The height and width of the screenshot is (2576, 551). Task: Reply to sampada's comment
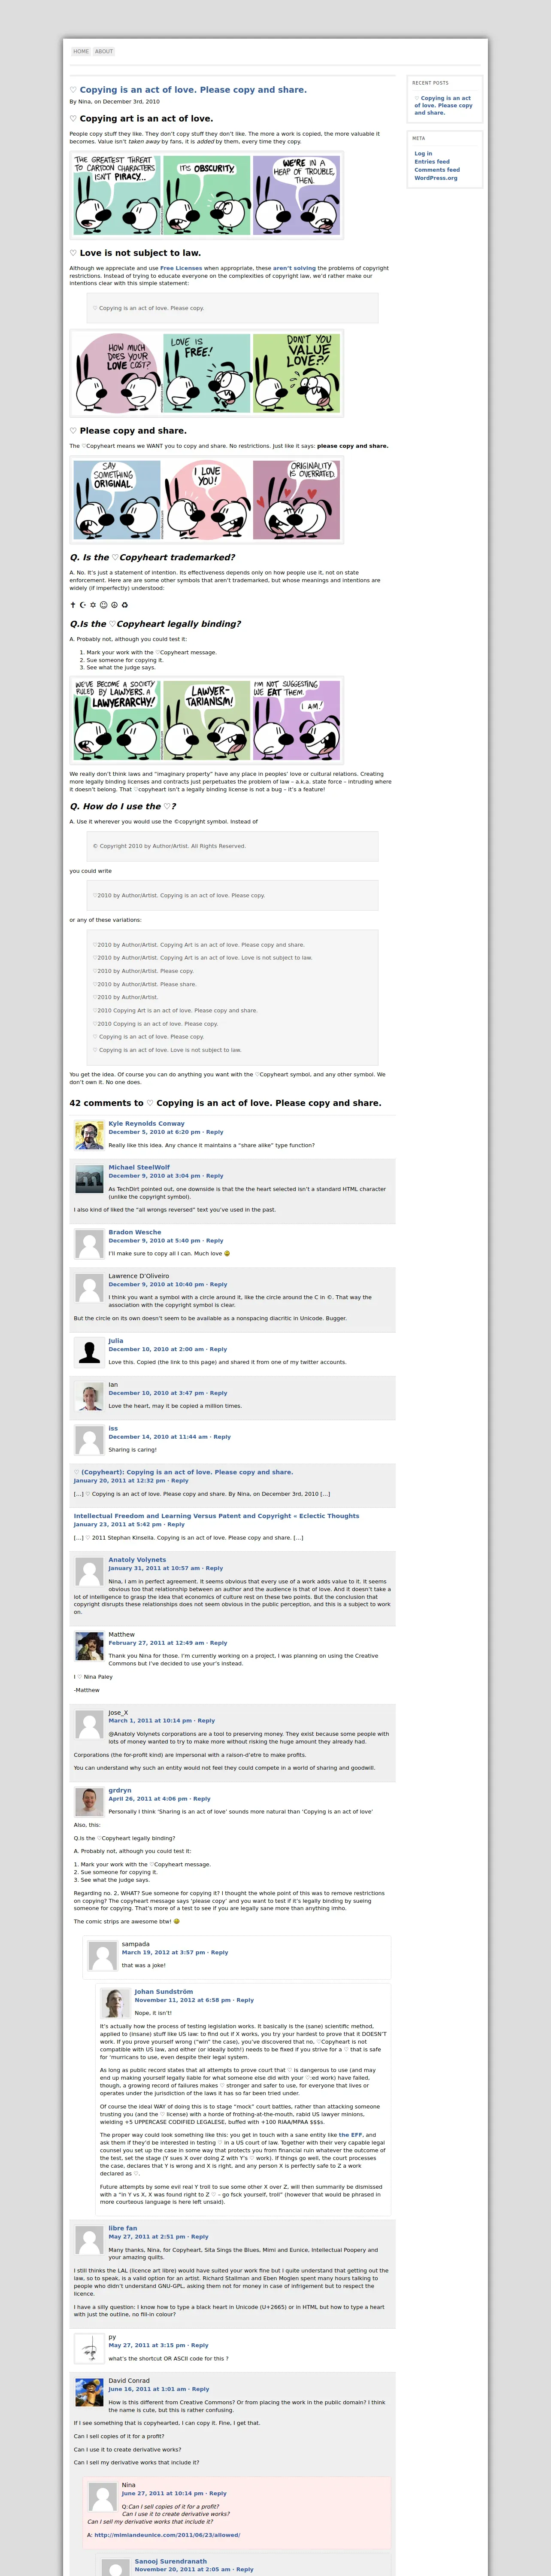tap(219, 1952)
